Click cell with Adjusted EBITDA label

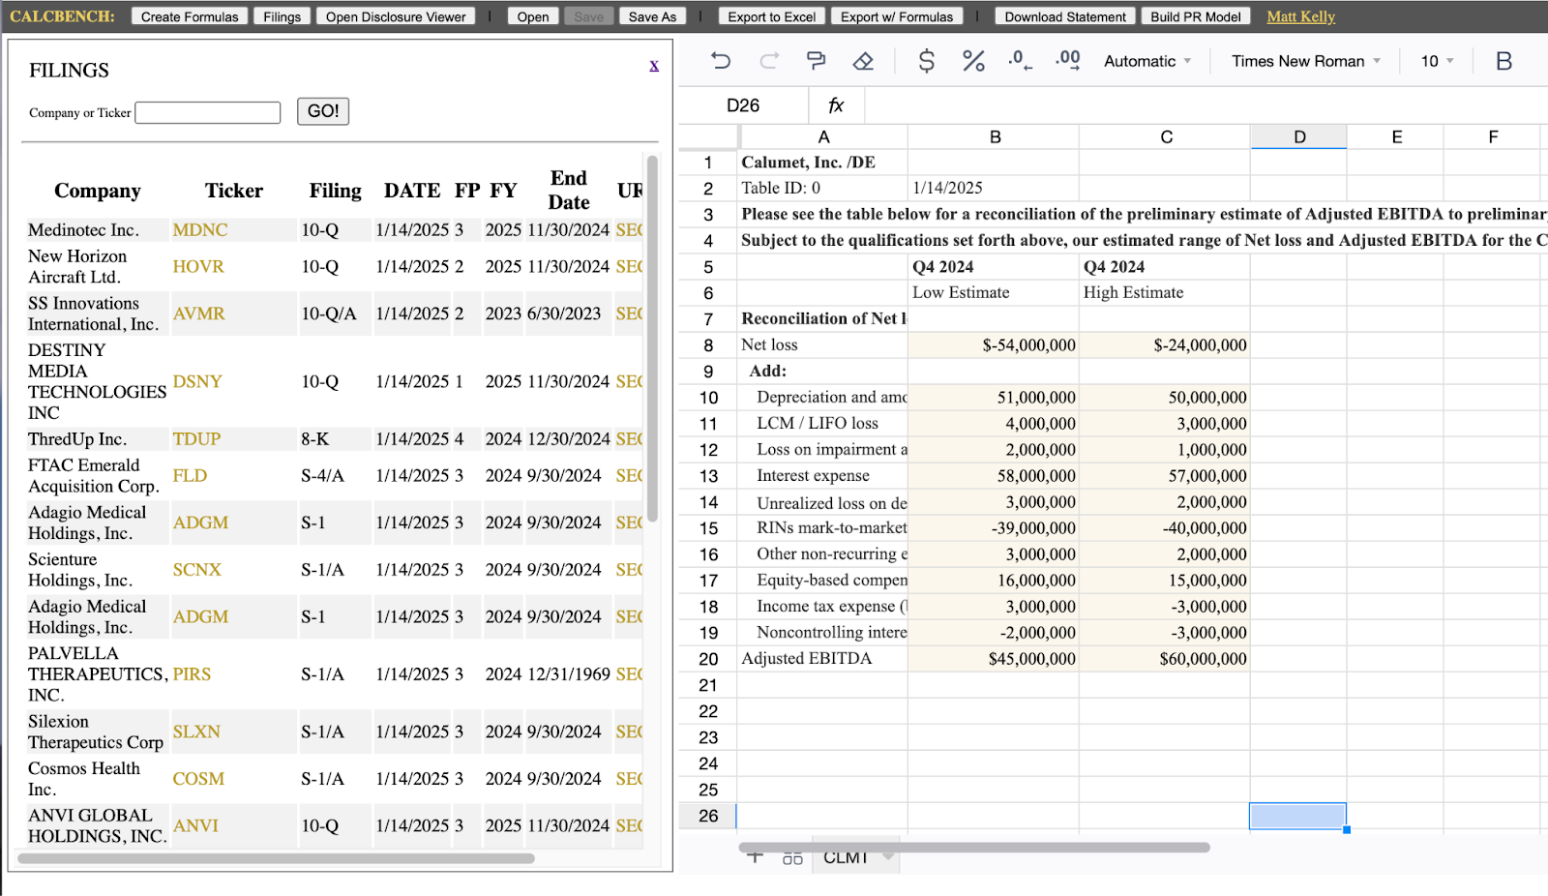pos(822,659)
